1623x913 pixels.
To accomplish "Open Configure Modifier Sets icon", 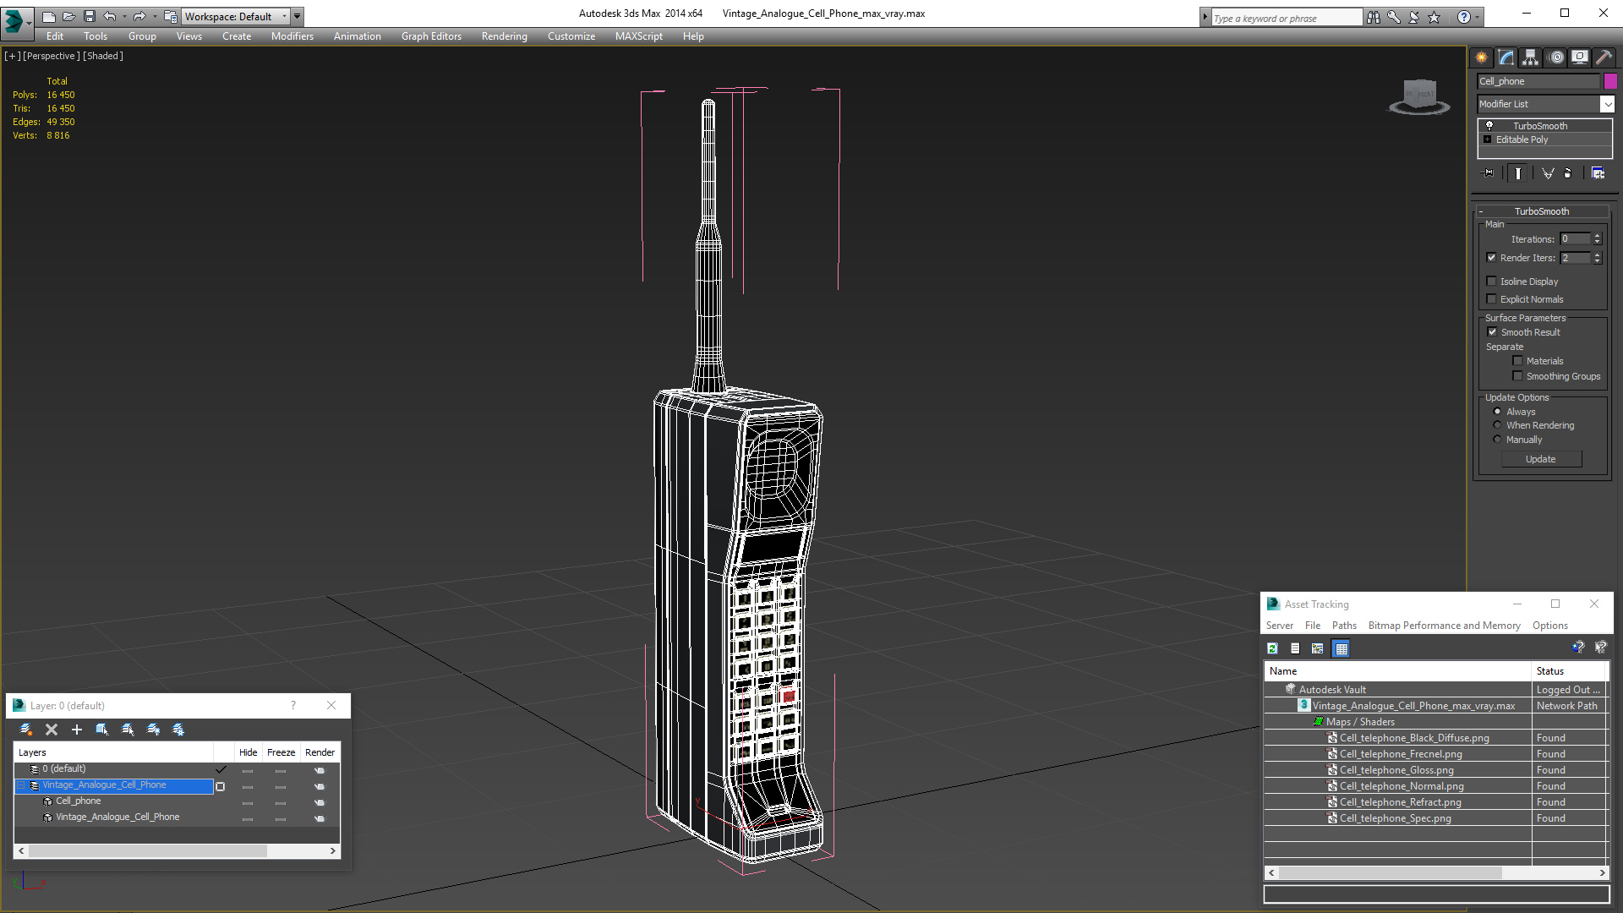I will point(1598,173).
